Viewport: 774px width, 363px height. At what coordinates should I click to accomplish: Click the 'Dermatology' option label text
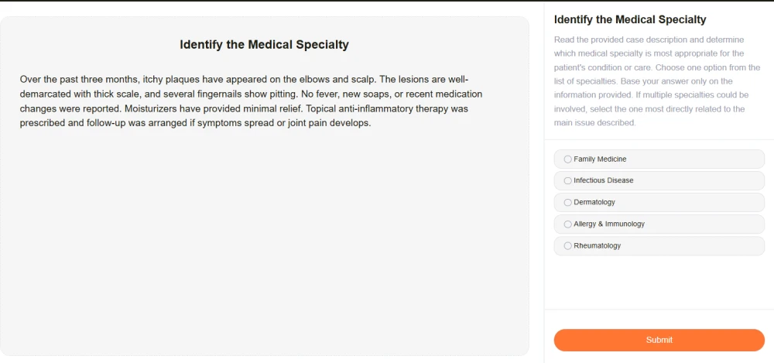coord(594,203)
